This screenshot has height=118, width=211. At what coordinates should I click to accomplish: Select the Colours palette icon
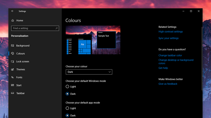point(12,53)
